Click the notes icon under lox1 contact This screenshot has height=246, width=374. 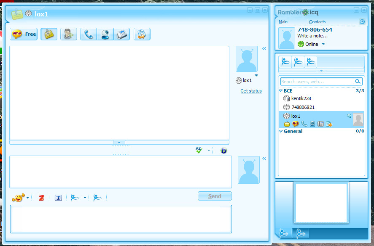[287, 124]
